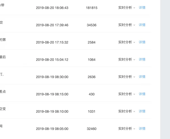
Task: Click the count value 181815
Action: pyautogui.click(x=92, y=8)
